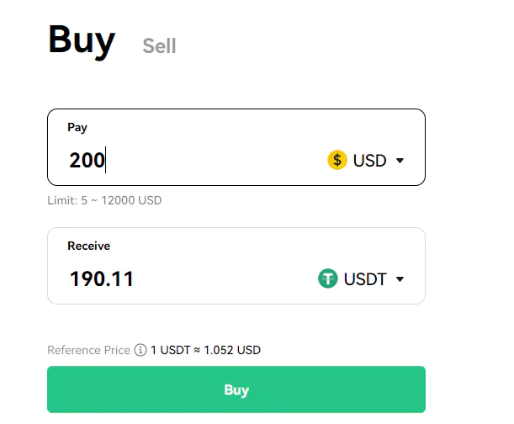Switch to the Sell tab
514x424 pixels.
tap(159, 45)
